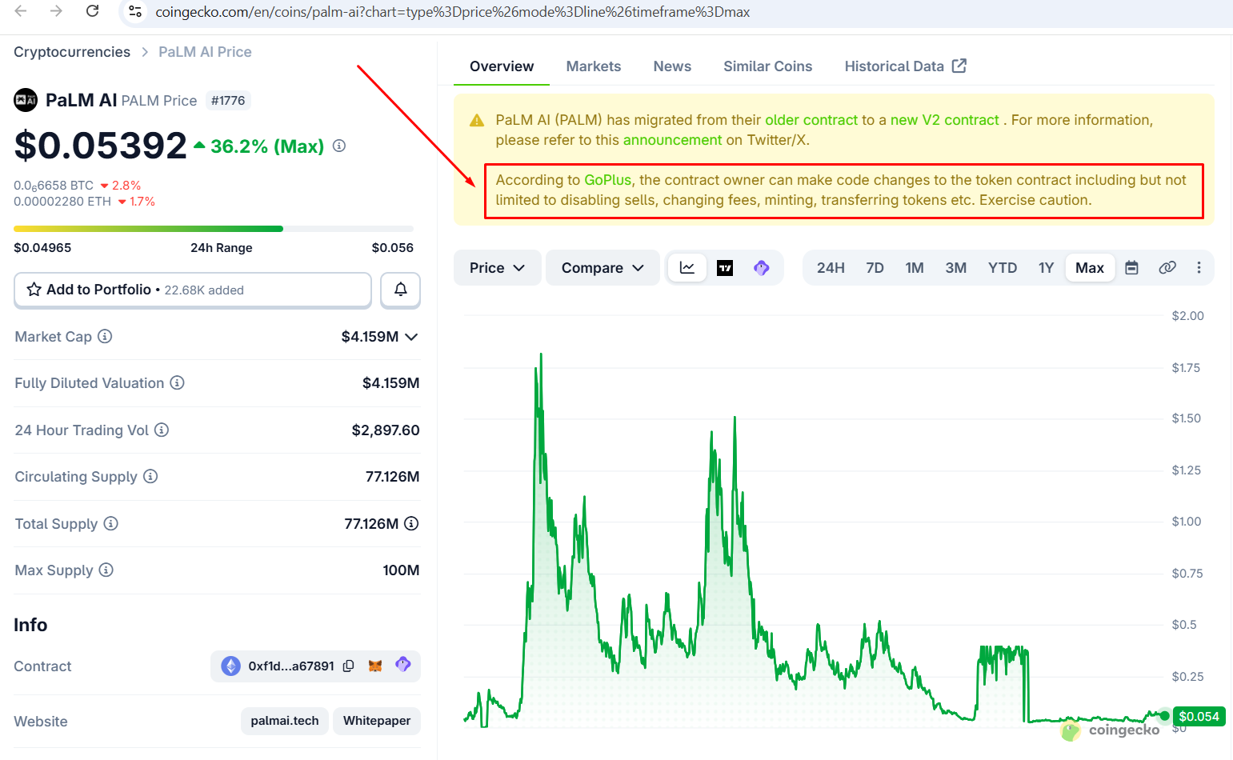Image resolution: width=1233 pixels, height=760 pixels.
Task: Click the Cryptocurrencies breadcrumb link
Action: (x=72, y=52)
